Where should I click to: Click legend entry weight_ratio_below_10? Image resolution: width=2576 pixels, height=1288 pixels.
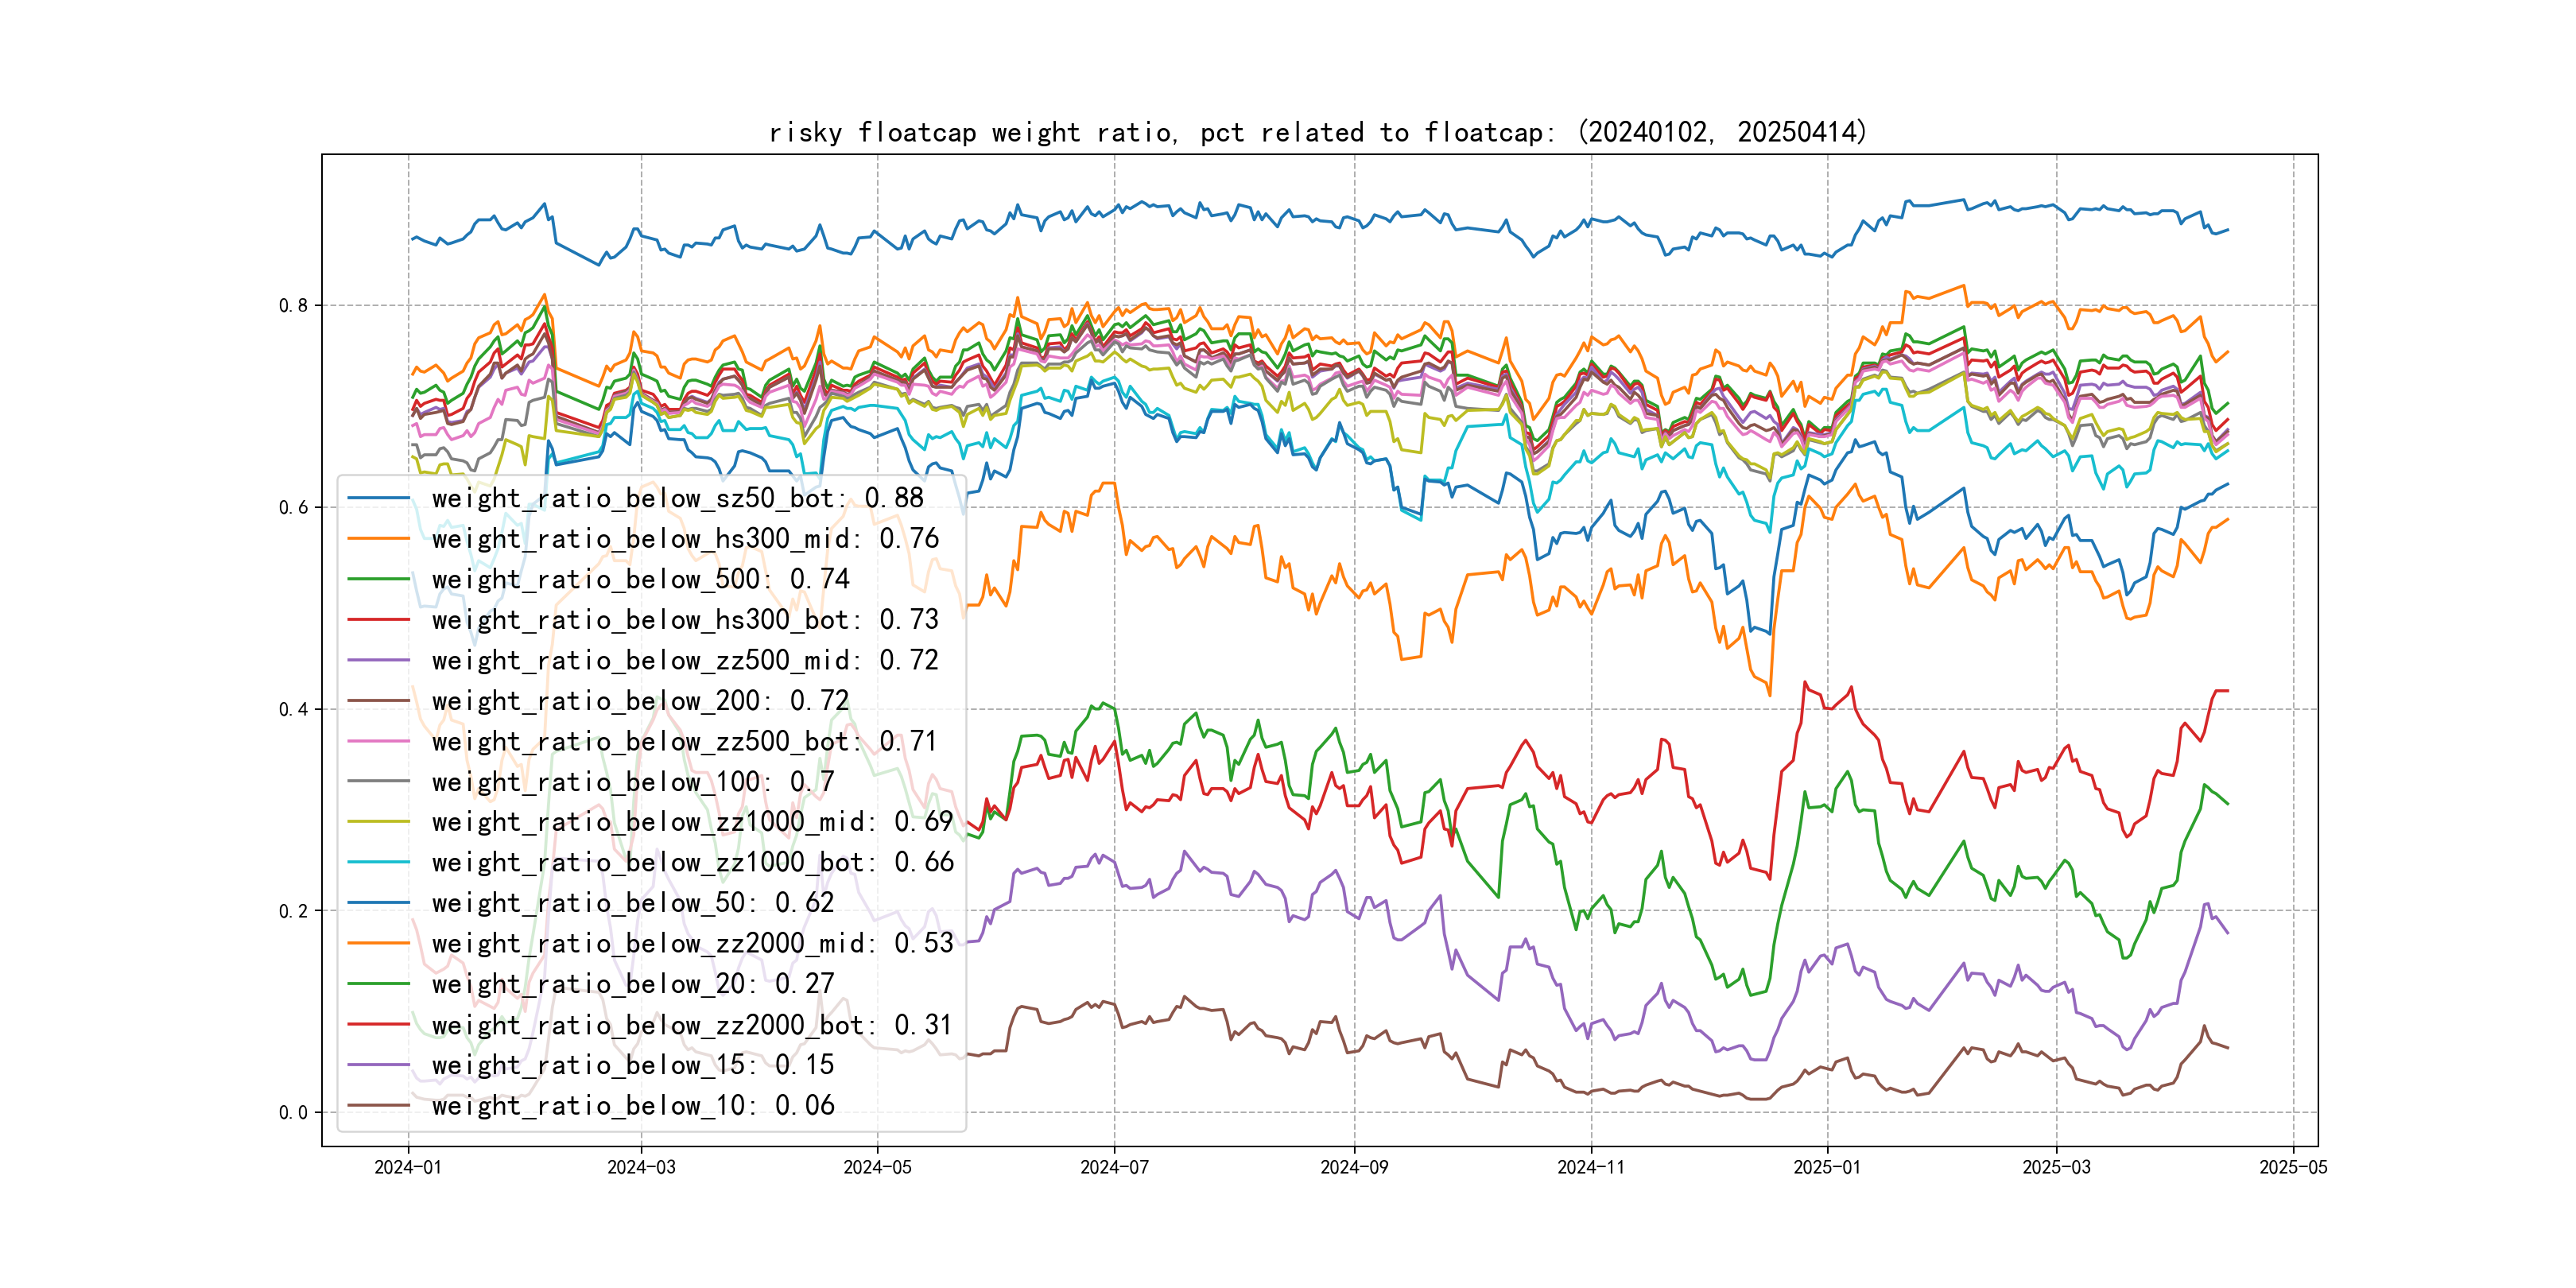[x=633, y=1106]
